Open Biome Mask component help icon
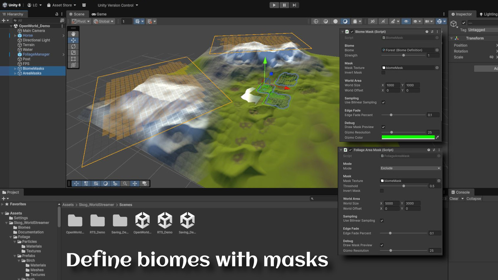The height and width of the screenshot is (280, 498). 427,32
